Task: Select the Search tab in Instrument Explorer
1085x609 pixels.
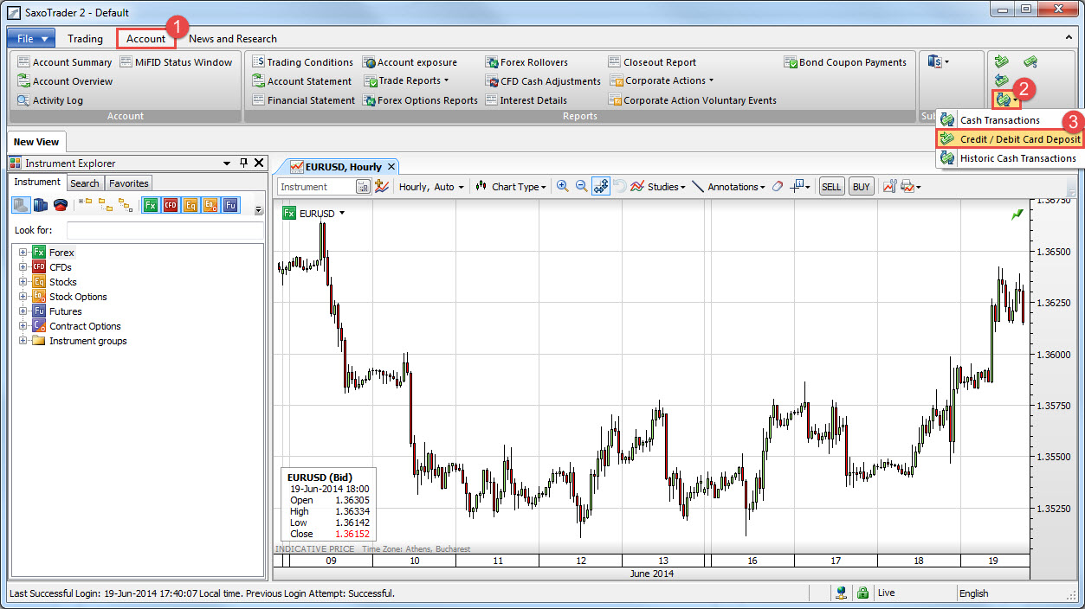Action: point(85,183)
